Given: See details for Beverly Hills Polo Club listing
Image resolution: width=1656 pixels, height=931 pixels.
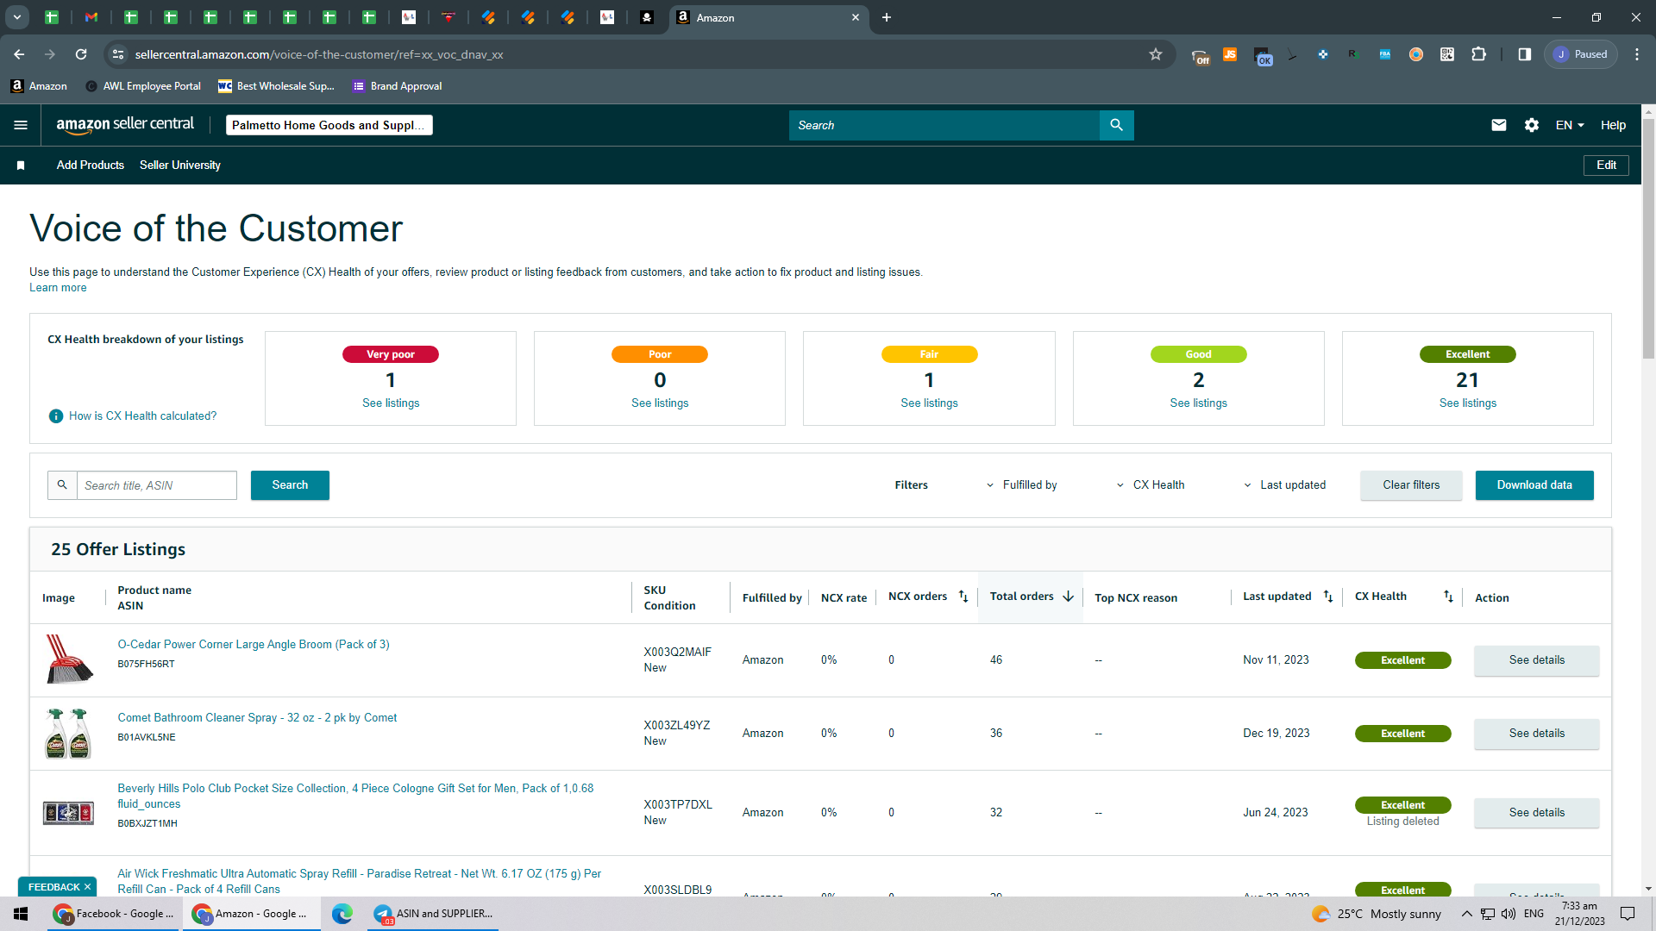Looking at the screenshot, I should [1536, 813].
